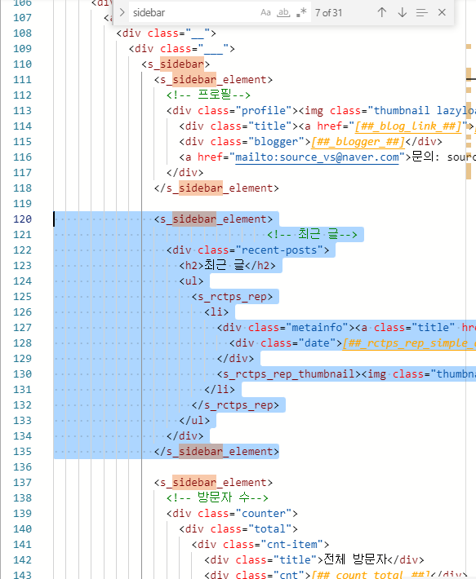
Task: Toggle Use Regular Expression option
Action: click(x=301, y=12)
